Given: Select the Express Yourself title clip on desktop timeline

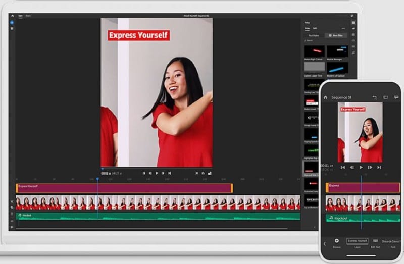Looking at the screenshot, I should (x=124, y=188).
